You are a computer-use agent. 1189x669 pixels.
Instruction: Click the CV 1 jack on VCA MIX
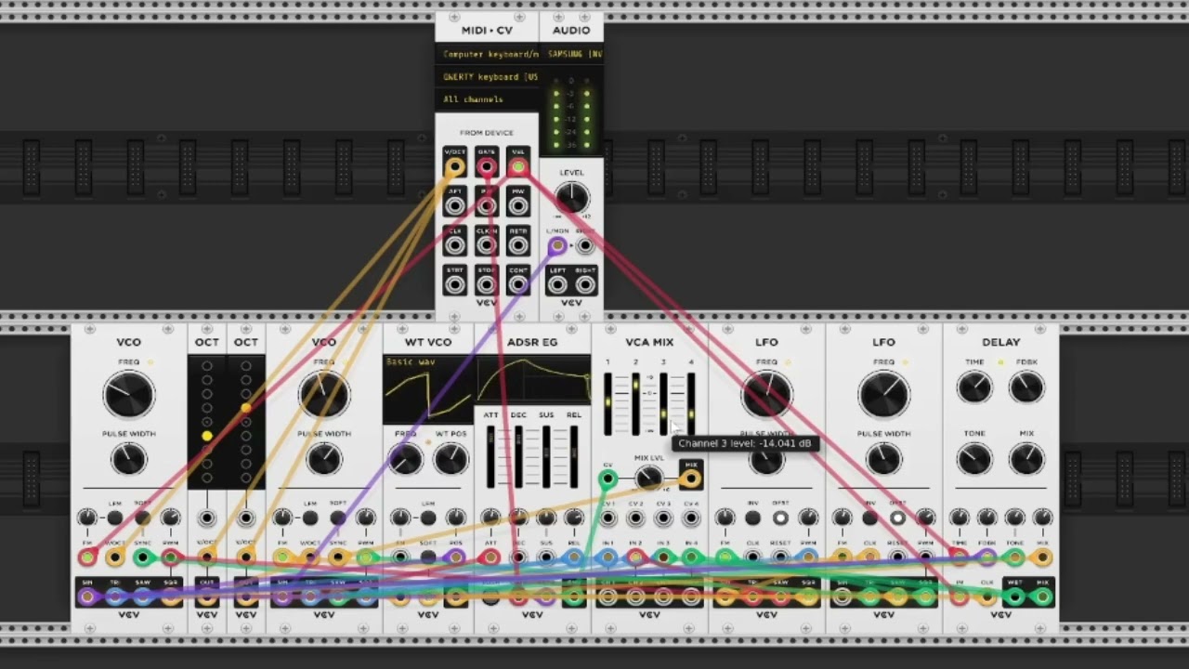(x=608, y=518)
